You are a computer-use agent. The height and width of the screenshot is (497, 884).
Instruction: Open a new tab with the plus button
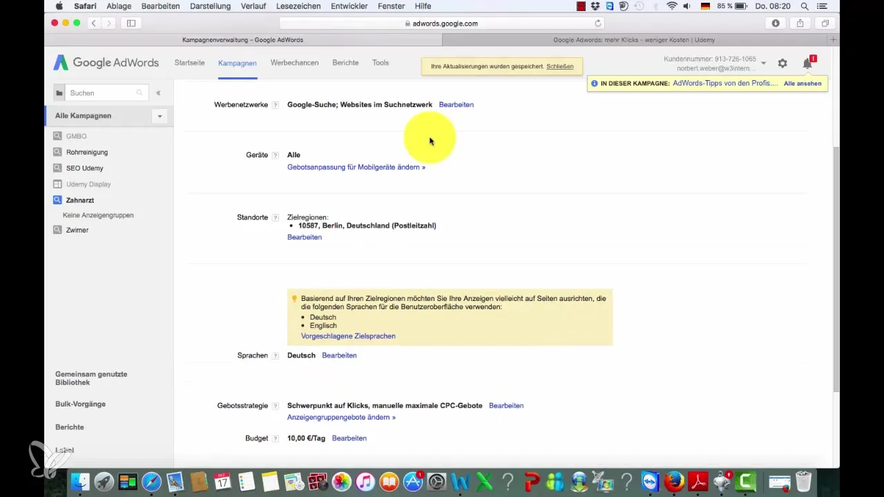coord(834,40)
